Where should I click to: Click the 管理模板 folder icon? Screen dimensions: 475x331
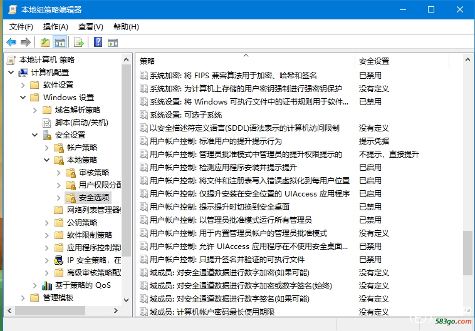35,298
